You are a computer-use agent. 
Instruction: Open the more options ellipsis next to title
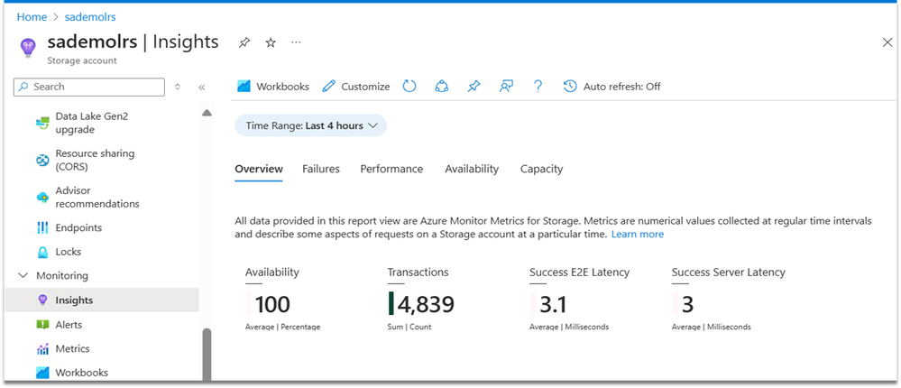pyautogui.click(x=296, y=42)
